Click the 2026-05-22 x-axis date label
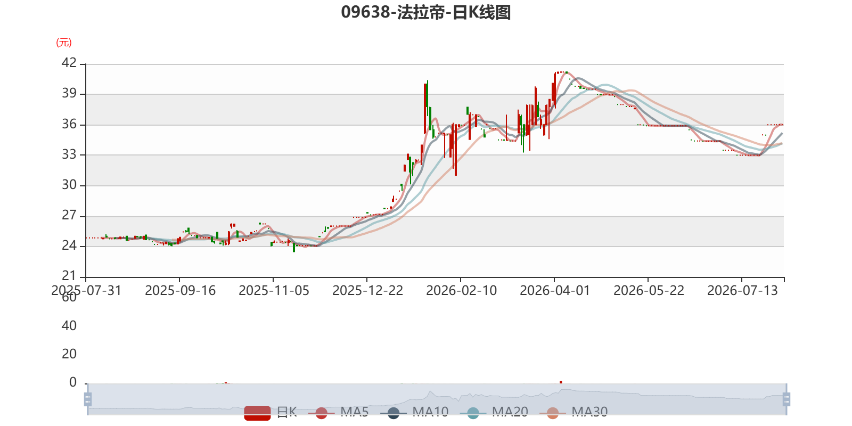This screenshot has width=852, height=426. tap(649, 291)
